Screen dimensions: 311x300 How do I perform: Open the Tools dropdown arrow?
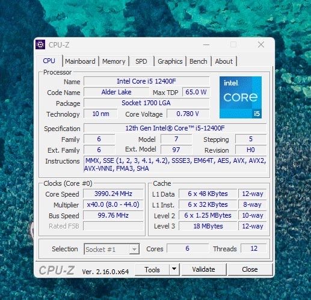(x=174, y=269)
